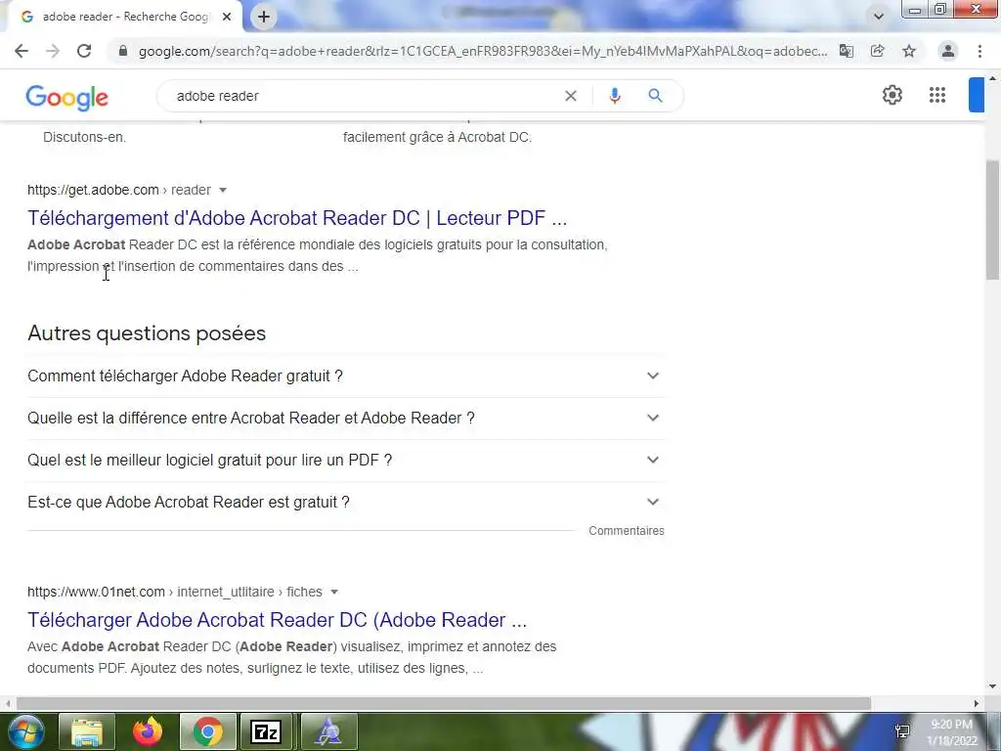The height and width of the screenshot is (751, 1001).
Task: Clear the search query with X
Action: 571,96
